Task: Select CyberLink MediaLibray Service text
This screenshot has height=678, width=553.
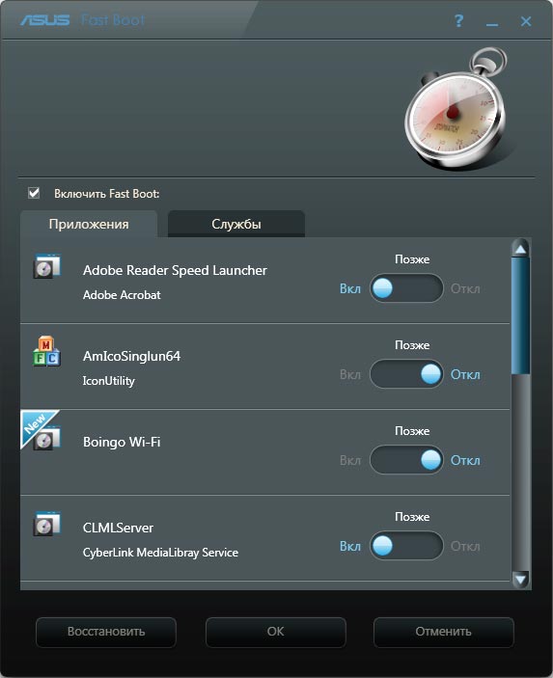Action: click(x=160, y=553)
